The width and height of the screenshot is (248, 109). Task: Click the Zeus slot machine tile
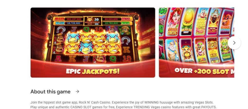click(172, 50)
